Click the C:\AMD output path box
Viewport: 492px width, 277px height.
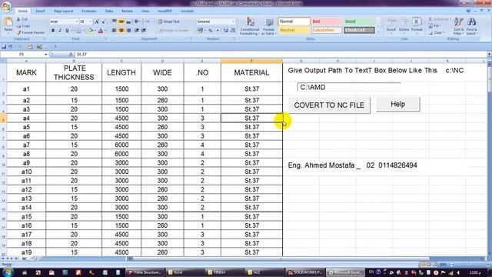349,87
